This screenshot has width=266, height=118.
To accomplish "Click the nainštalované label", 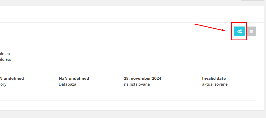I will coord(137,84).
